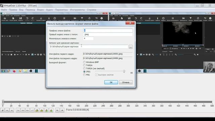Click Start orb on left pane's Windows taskbar
215x121 pixels.
3,71
